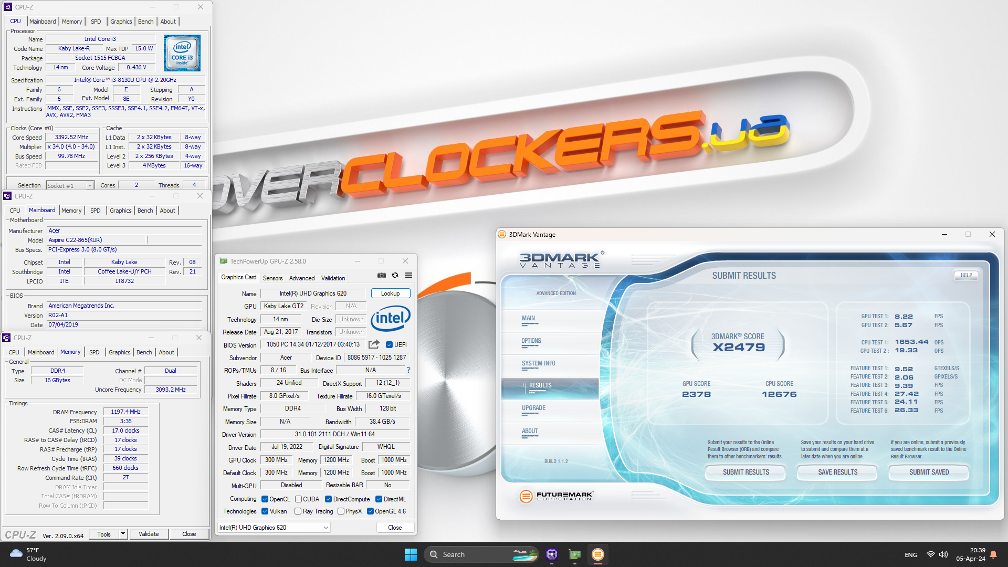Enable the PhysX checkbox
The height and width of the screenshot is (567, 1008).
tap(341, 511)
